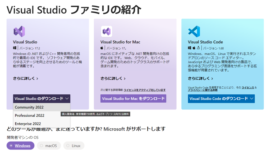Click the Visual Studio ファミリの紹介 heading
This screenshot has height=154, width=271.
[74, 10]
